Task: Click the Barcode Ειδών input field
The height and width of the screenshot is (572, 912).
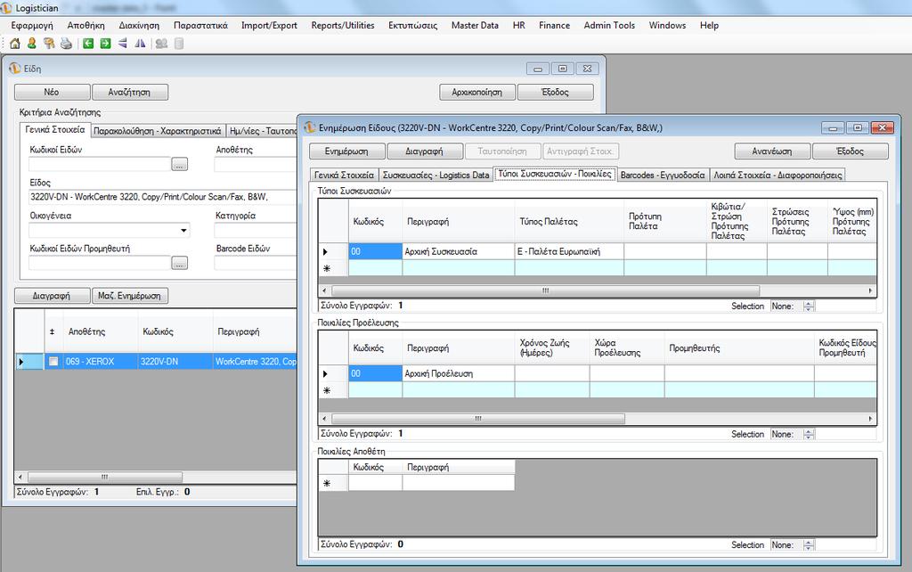Action: click(256, 264)
